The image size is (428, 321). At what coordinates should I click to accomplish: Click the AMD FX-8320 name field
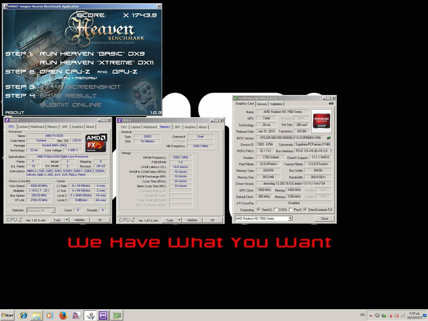(55, 136)
